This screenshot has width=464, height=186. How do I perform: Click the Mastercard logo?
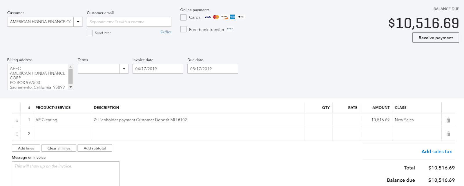[216, 17]
